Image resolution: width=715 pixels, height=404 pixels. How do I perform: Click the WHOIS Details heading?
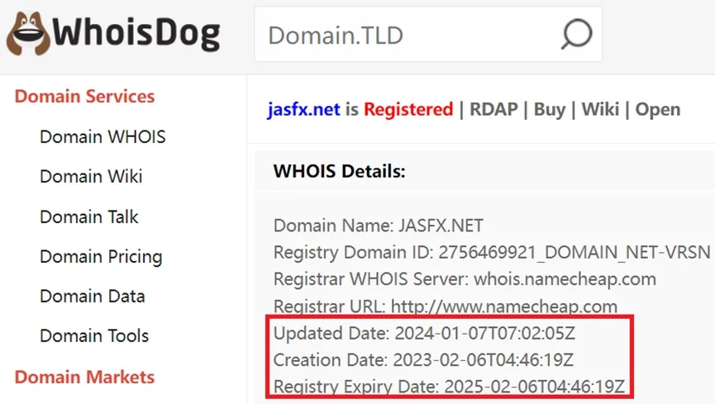tap(339, 172)
